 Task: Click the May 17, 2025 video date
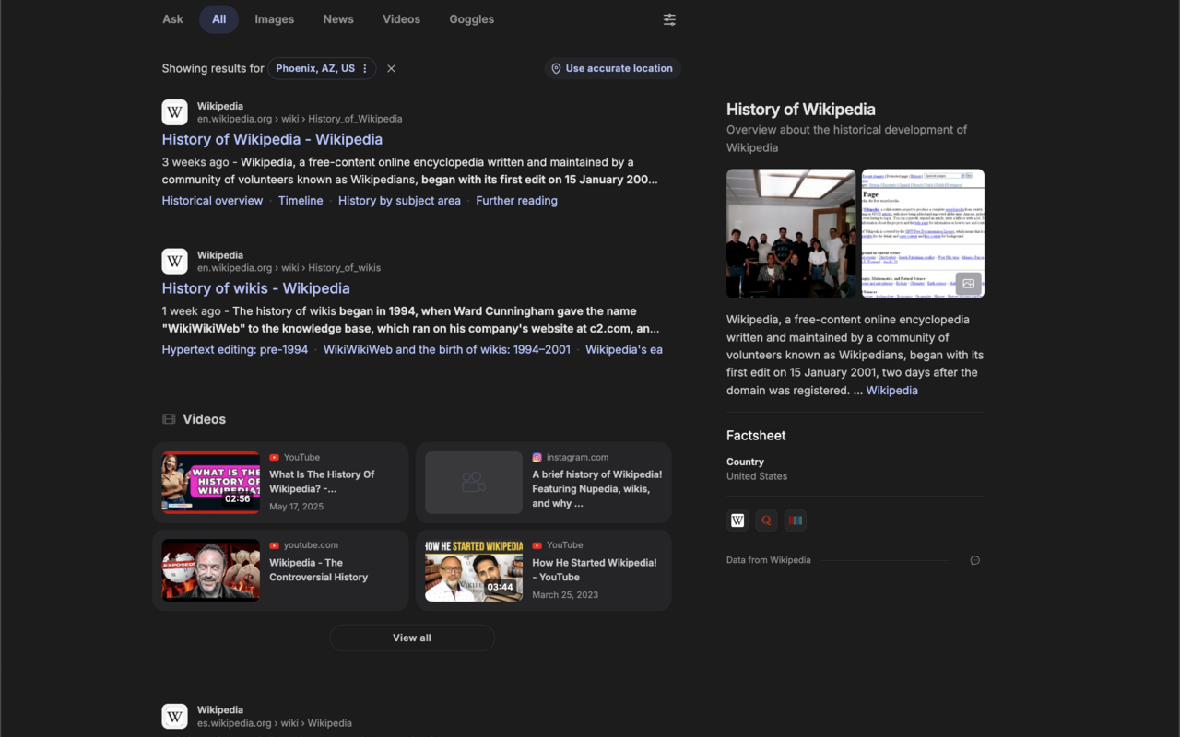click(296, 507)
